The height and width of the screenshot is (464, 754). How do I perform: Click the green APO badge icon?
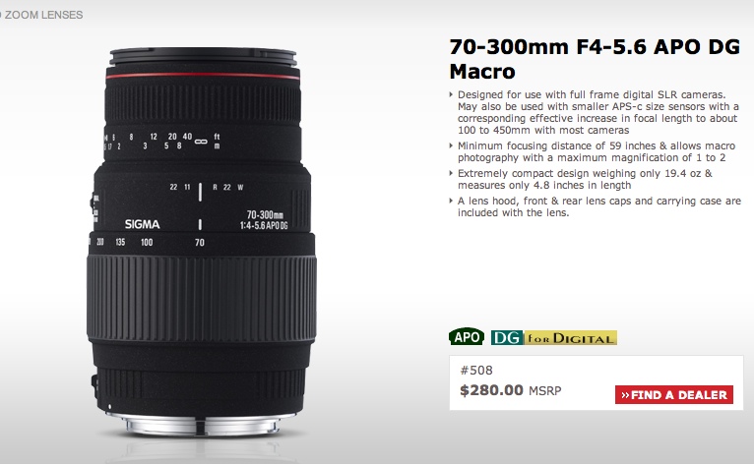(x=467, y=337)
